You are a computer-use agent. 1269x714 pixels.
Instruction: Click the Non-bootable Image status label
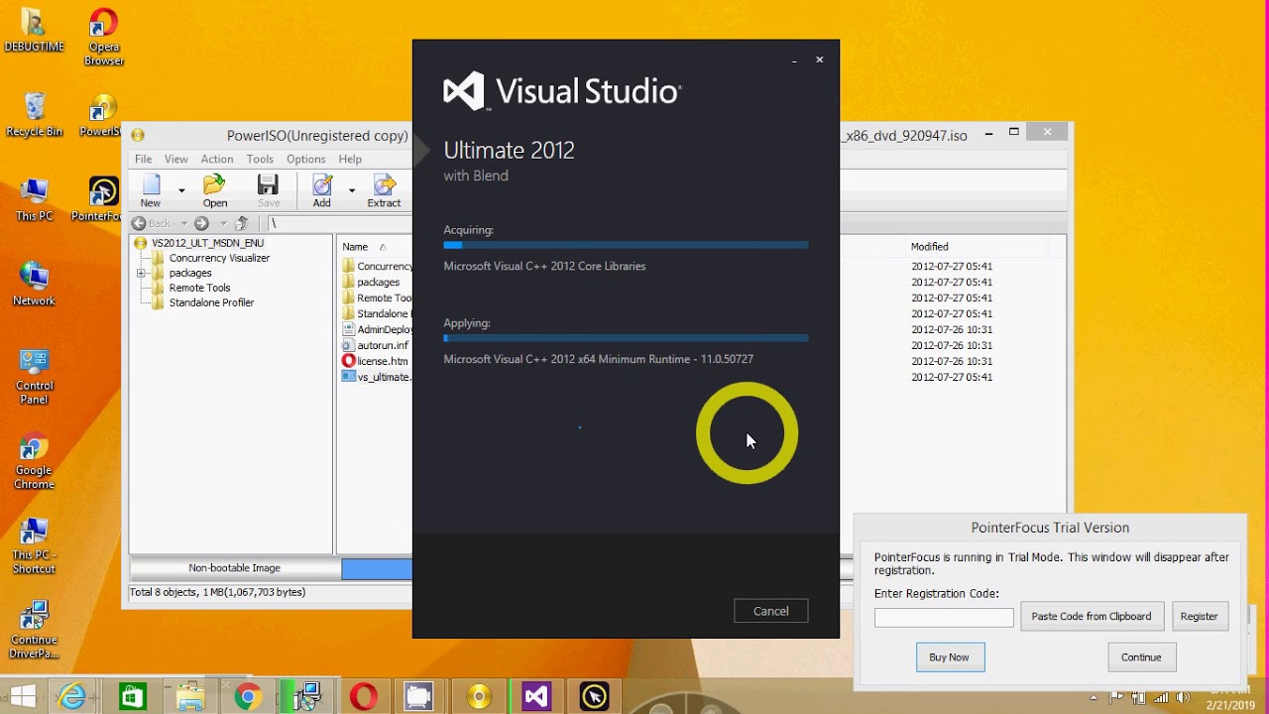[x=235, y=568]
